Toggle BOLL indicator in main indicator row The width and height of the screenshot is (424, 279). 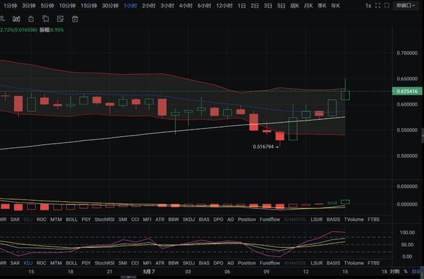pyautogui.click(x=72, y=218)
